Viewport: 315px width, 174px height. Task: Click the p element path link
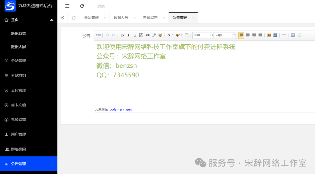121,109
